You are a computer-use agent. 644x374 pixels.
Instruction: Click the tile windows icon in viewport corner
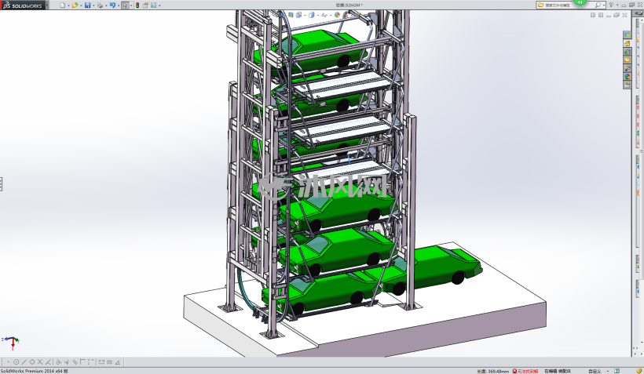593,15
